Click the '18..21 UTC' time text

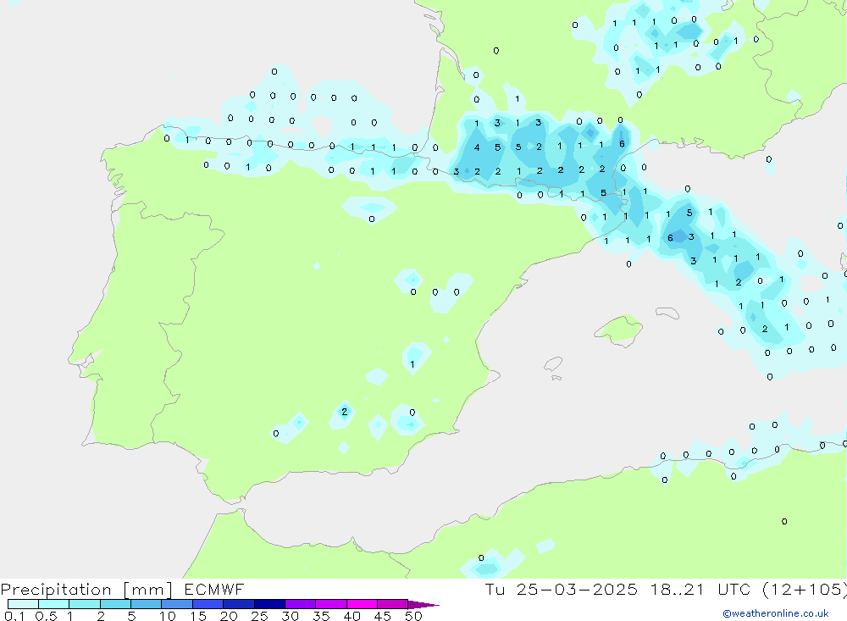click(x=699, y=589)
